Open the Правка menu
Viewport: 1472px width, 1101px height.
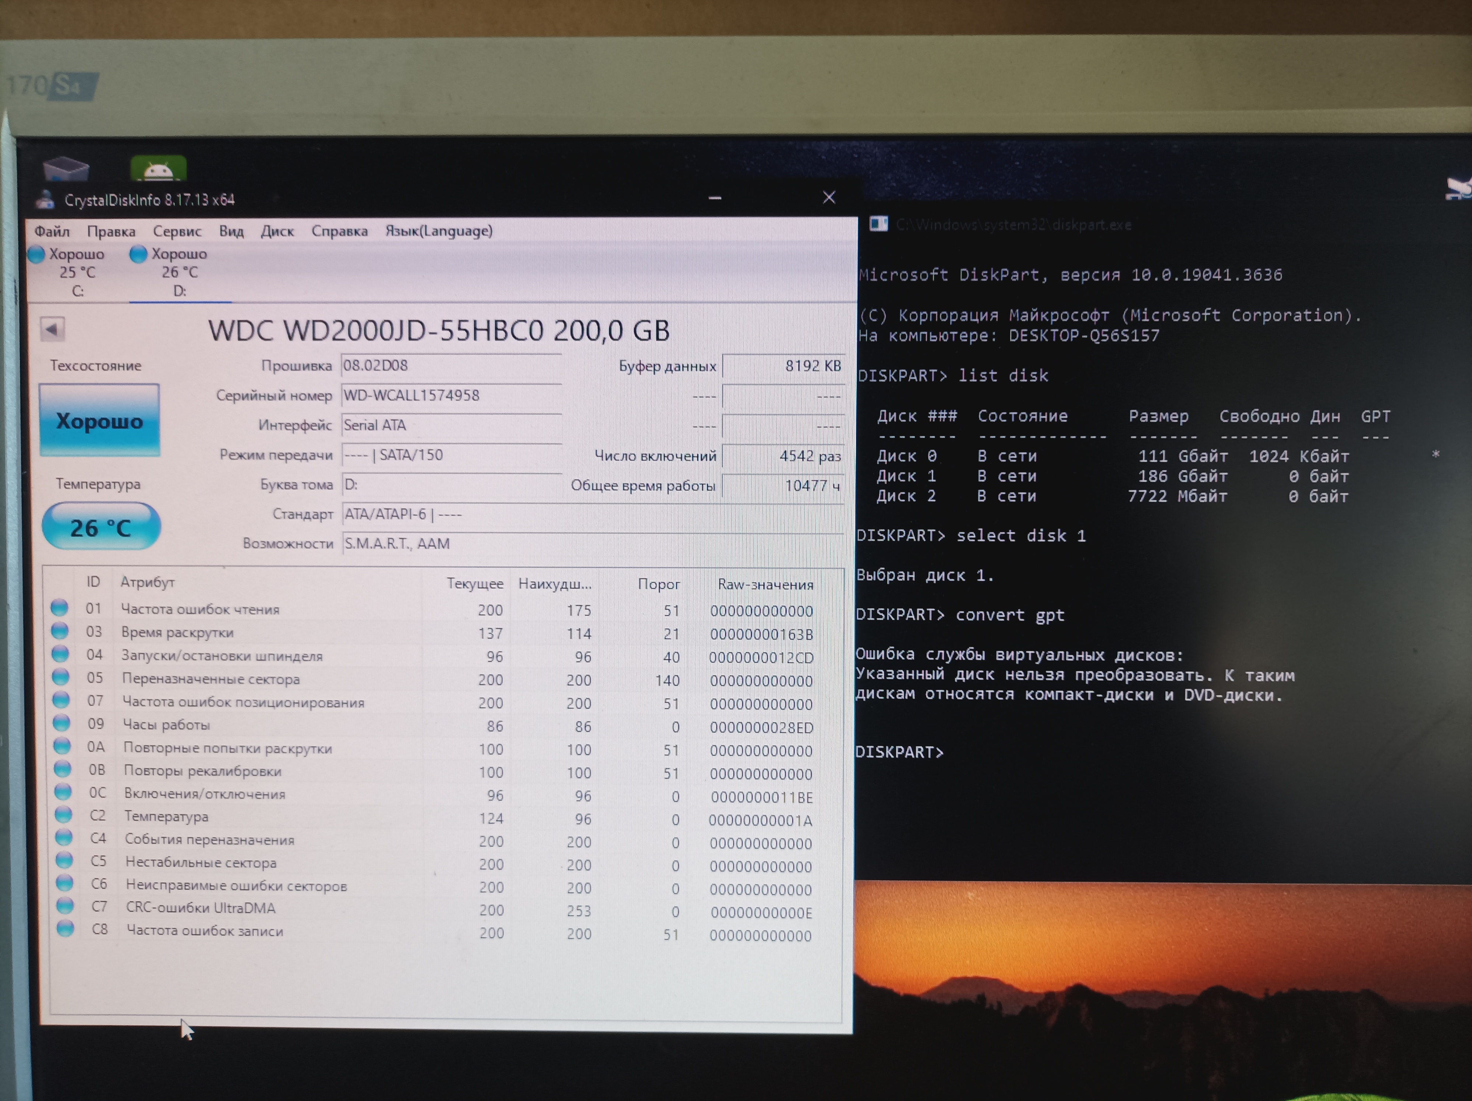111,231
